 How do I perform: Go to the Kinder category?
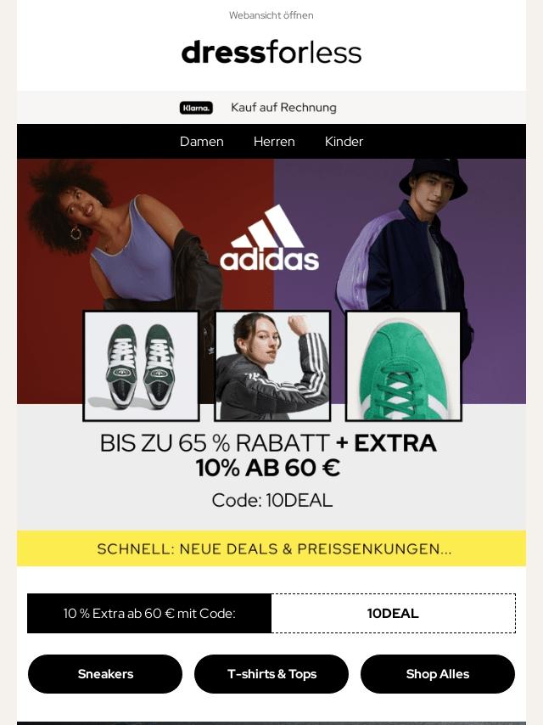point(344,142)
